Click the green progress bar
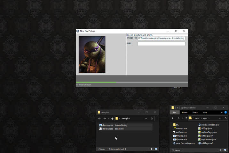The image size is (229, 153). point(96,82)
